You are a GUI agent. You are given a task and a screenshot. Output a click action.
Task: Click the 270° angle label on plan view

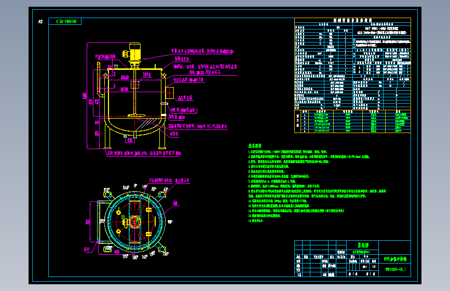tap(102, 222)
